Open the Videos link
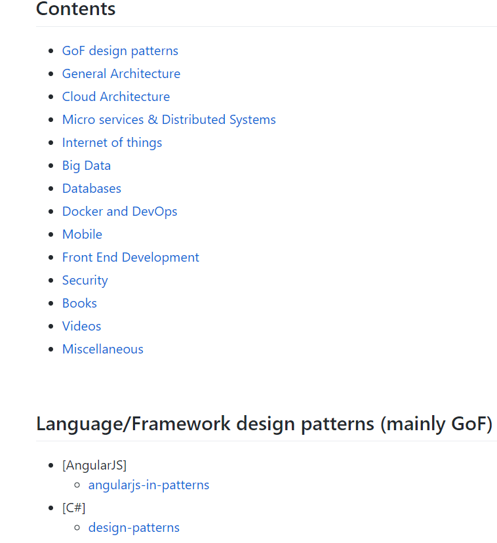The image size is (497, 543). click(x=82, y=326)
